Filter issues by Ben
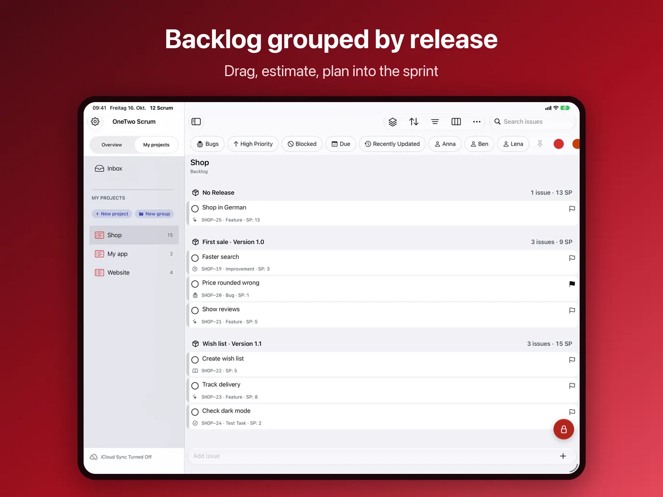 [x=479, y=144]
